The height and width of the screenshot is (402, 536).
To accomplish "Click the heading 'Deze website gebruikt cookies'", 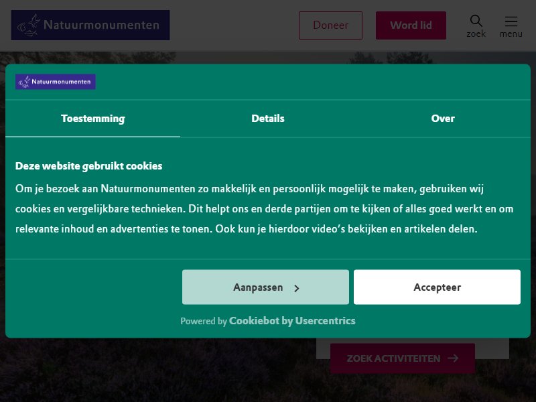I will [x=89, y=166].
